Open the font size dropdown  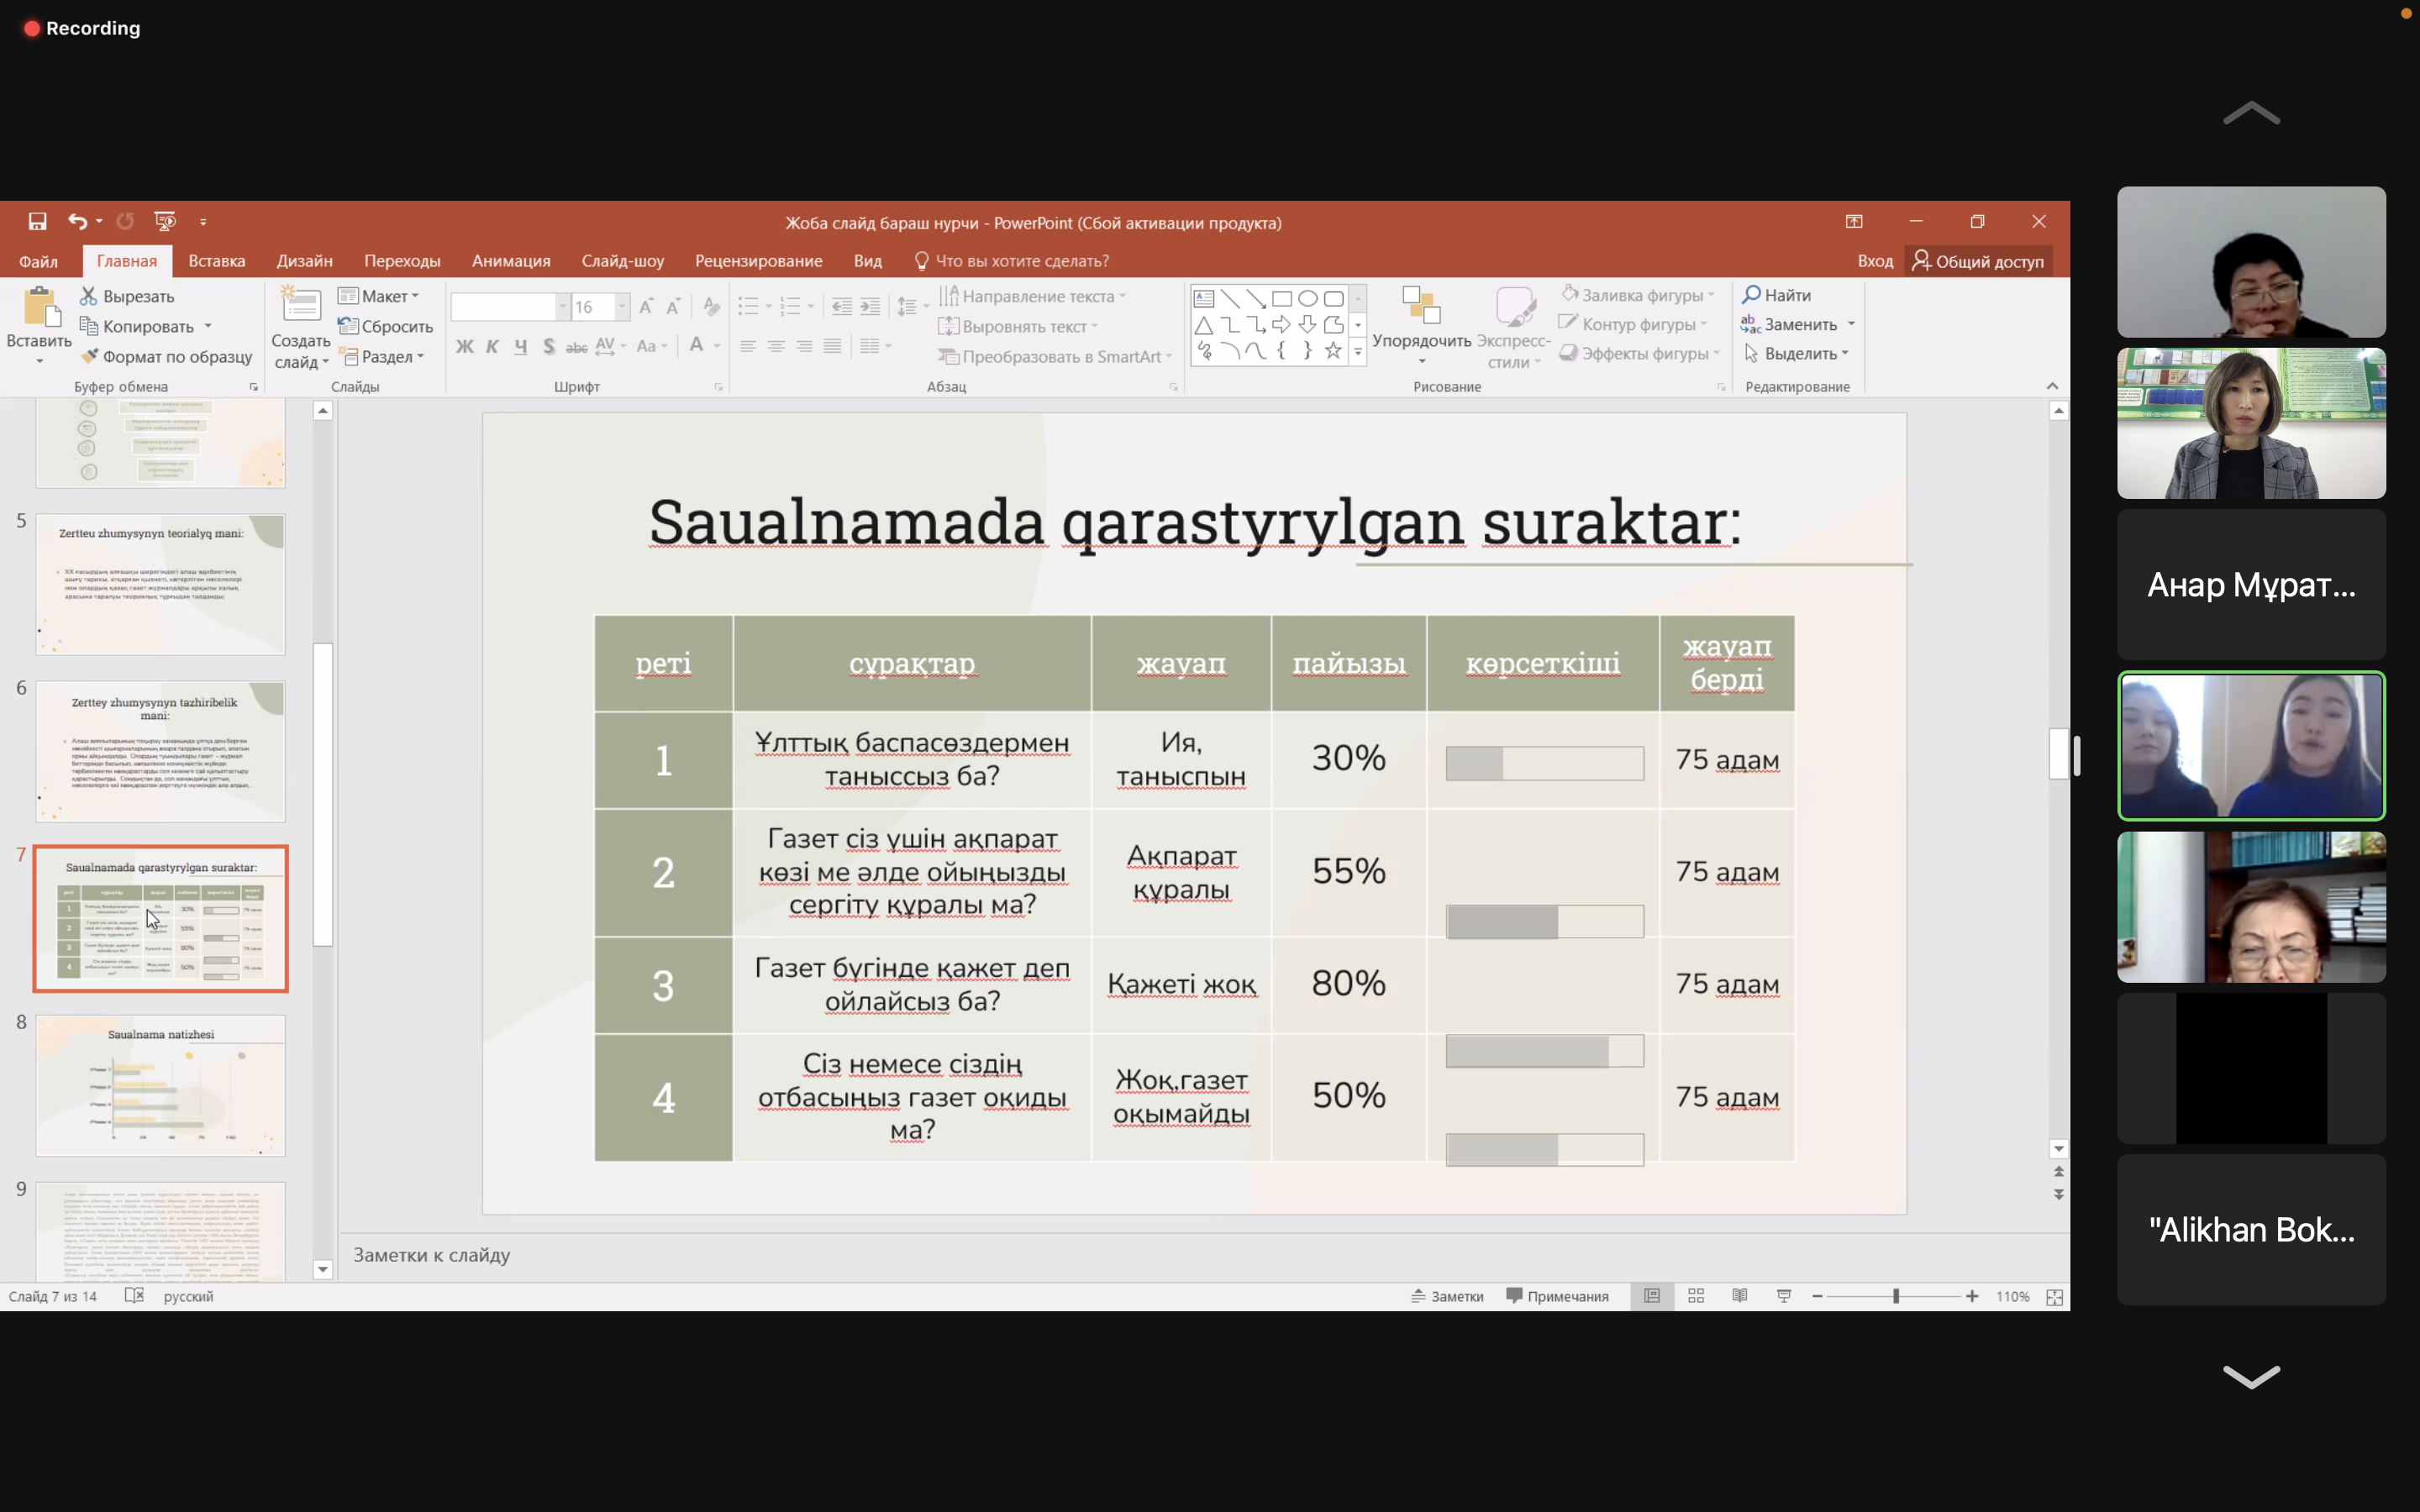click(622, 307)
